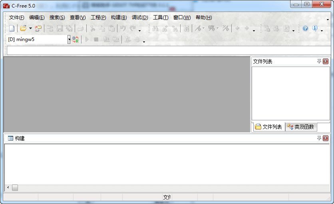The width and height of the screenshot is (334, 204).
Task: Click the hand breakpoint icon
Action: click(x=137, y=39)
